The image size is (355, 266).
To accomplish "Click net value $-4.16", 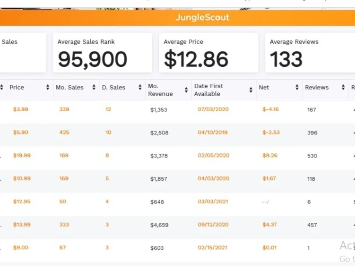I will (x=271, y=109).
